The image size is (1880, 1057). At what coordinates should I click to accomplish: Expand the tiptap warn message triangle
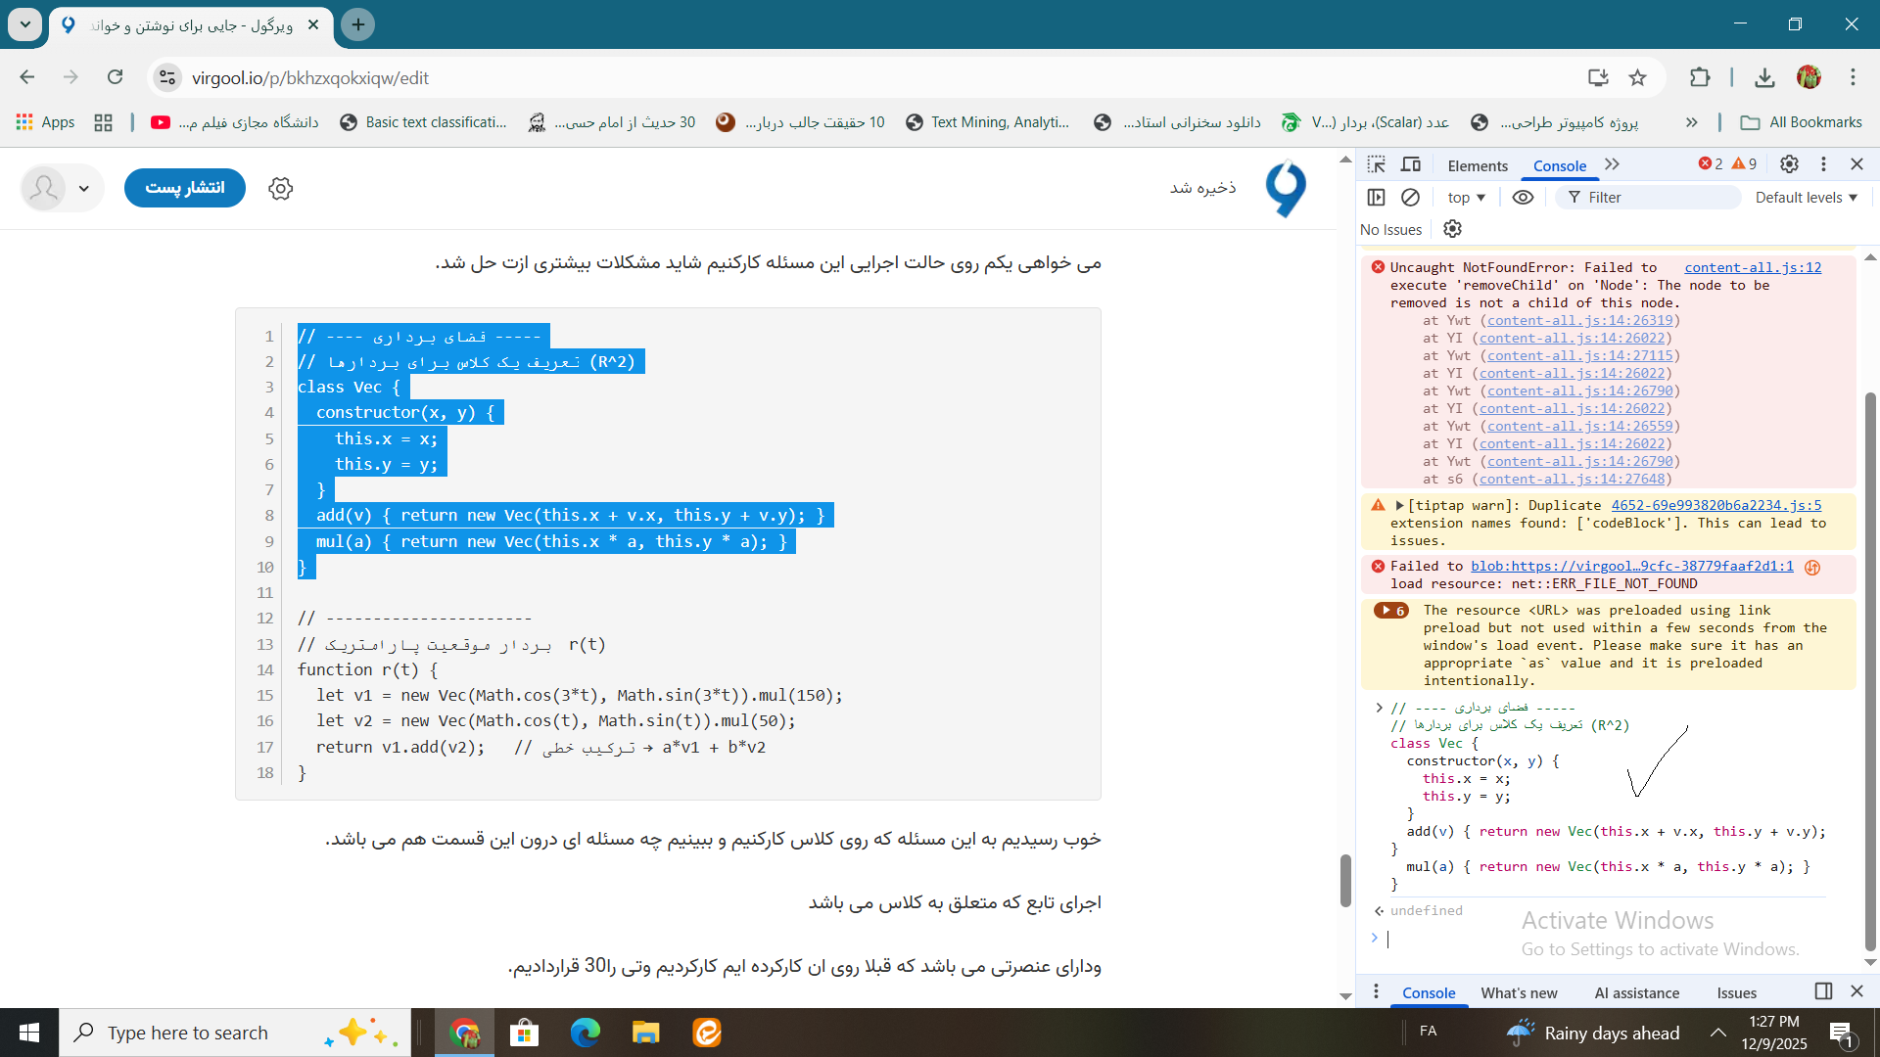point(1400,505)
